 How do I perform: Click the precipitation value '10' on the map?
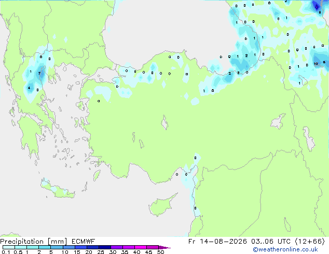pos(316,64)
